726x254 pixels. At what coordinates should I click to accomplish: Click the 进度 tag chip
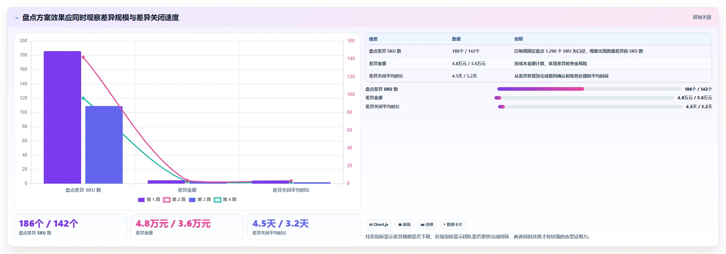(x=427, y=224)
